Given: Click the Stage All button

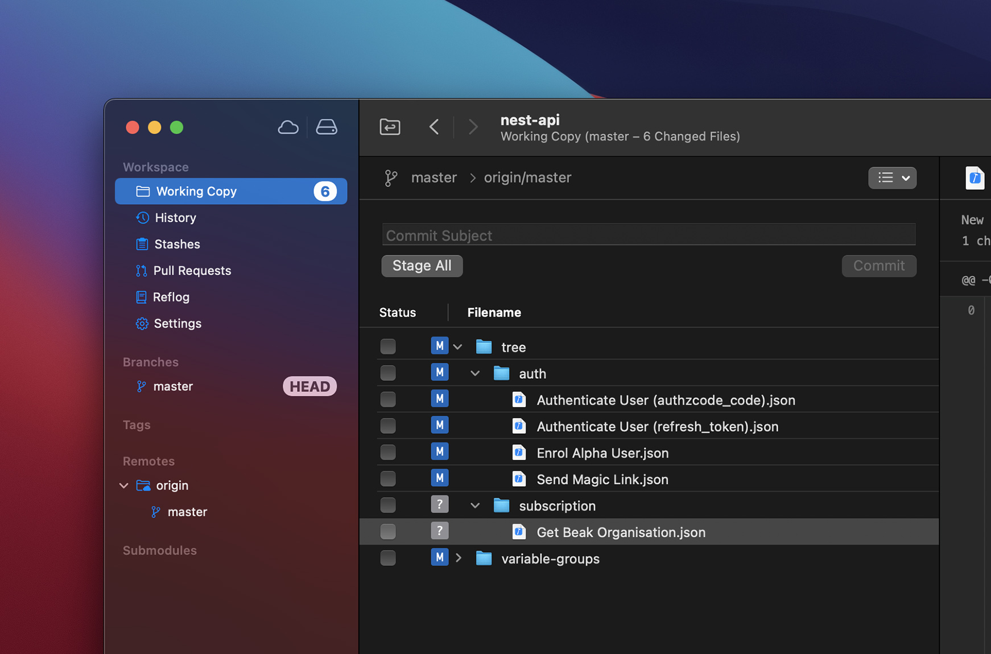Looking at the screenshot, I should [422, 266].
